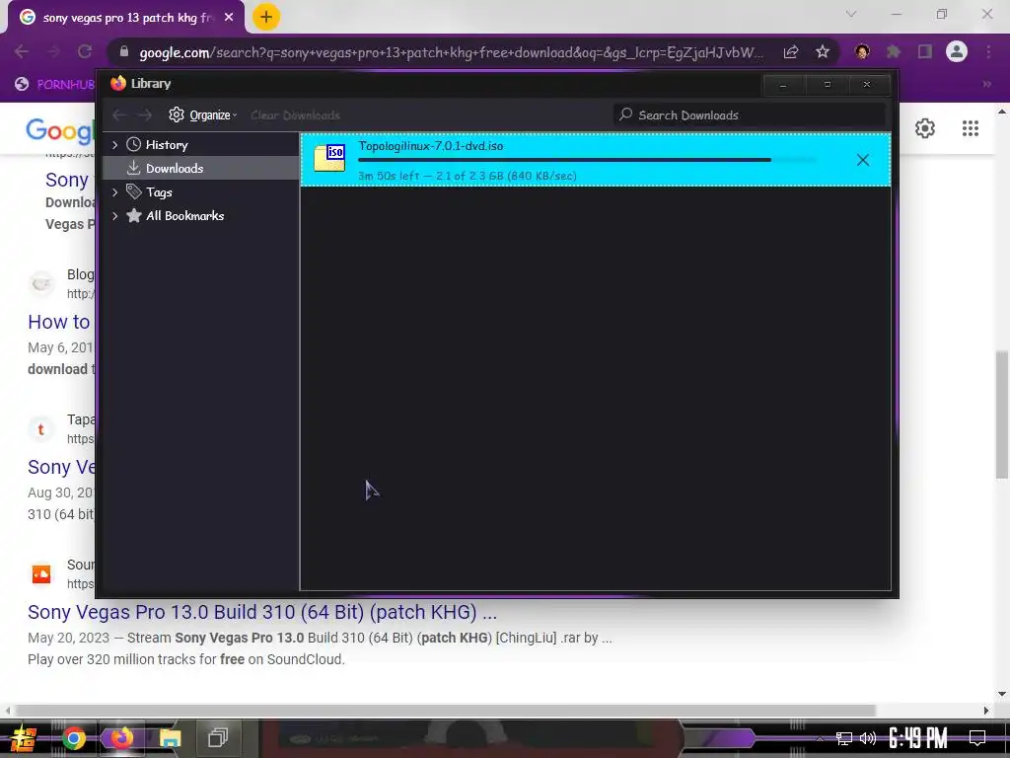Image resolution: width=1010 pixels, height=758 pixels.
Task: Open Chrome tab search chevron
Action: 851,14
